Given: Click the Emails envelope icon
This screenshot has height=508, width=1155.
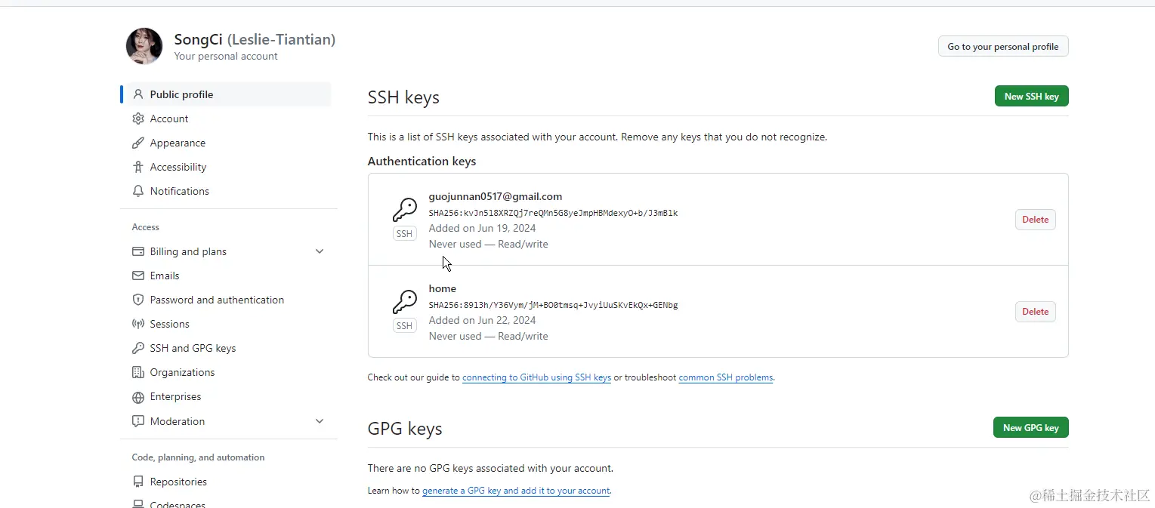Looking at the screenshot, I should coord(137,276).
